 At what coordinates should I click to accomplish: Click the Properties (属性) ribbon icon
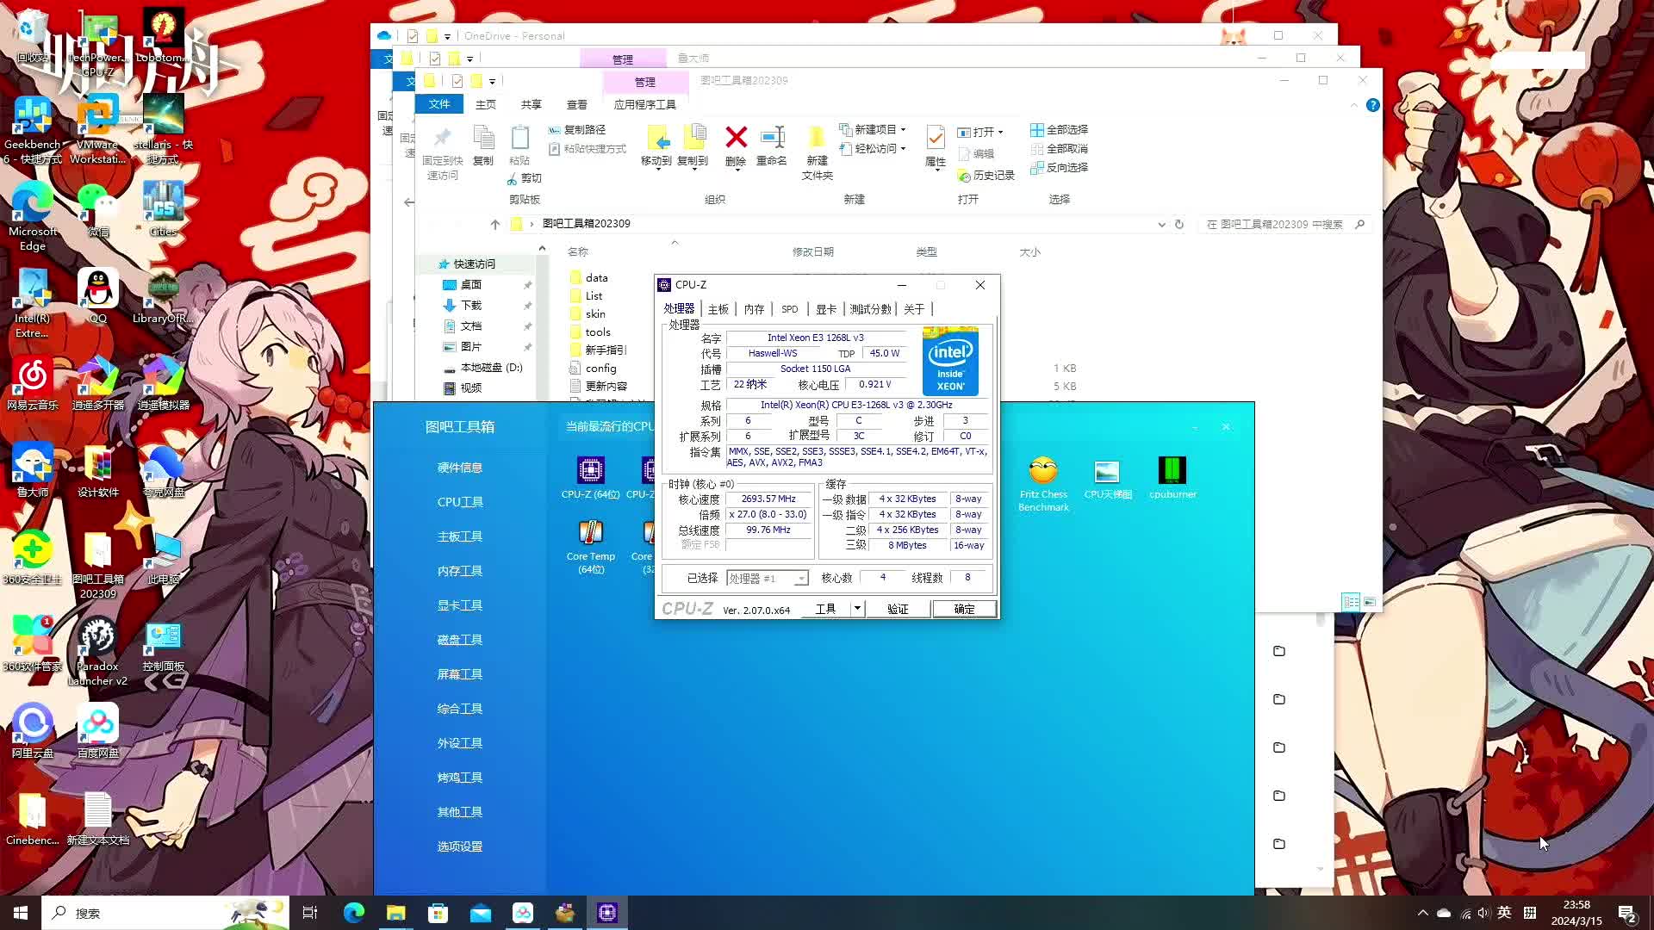pyautogui.click(x=936, y=138)
